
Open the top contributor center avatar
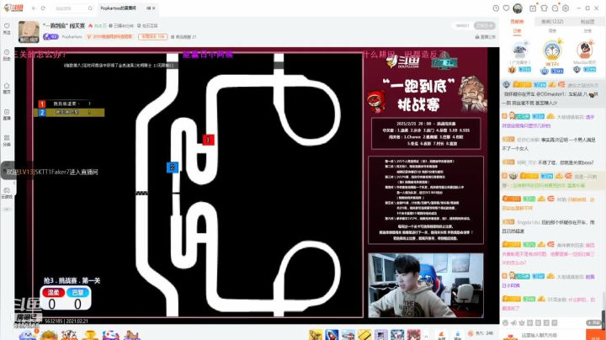552,50
